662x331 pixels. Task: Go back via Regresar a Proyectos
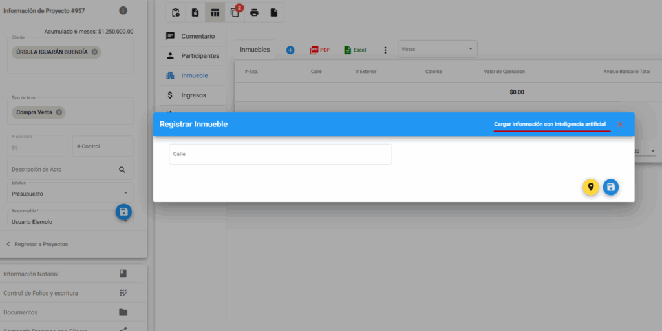tap(37, 245)
